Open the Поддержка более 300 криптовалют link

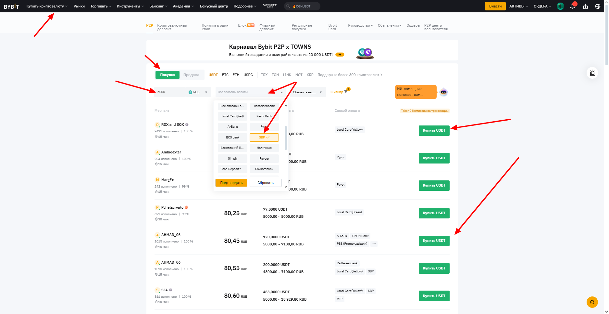[350, 75]
